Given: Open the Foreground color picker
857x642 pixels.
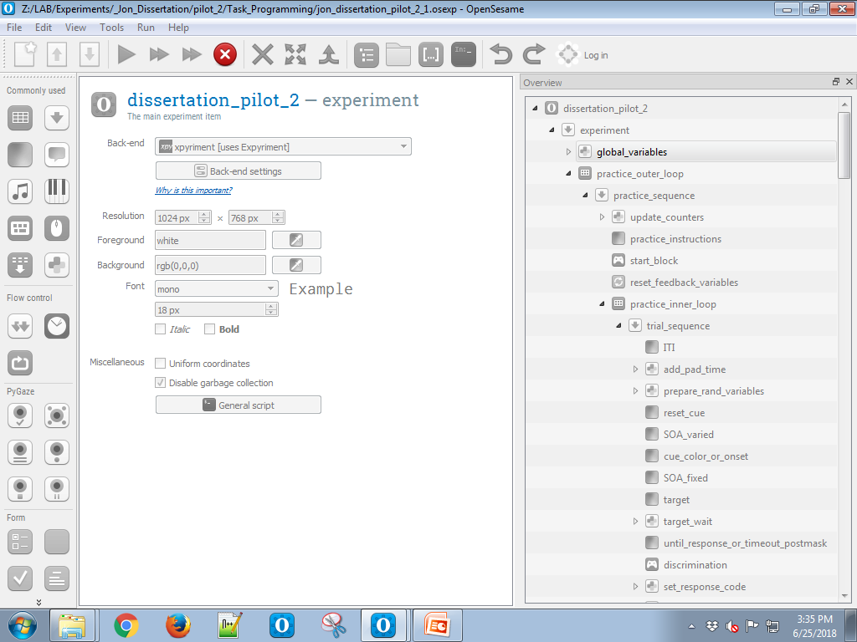Looking at the screenshot, I should 296,240.
